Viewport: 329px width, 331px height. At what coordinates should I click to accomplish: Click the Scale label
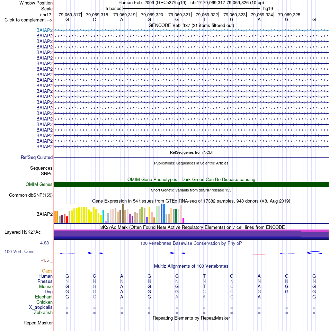(x=47, y=9)
